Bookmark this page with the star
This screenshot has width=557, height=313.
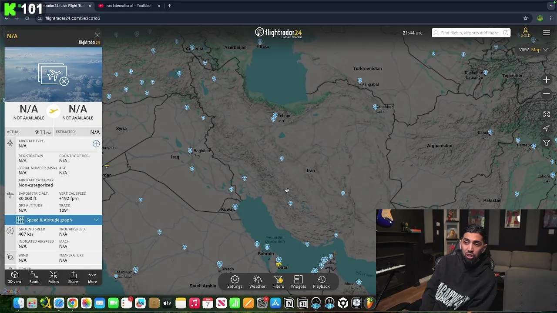526,18
